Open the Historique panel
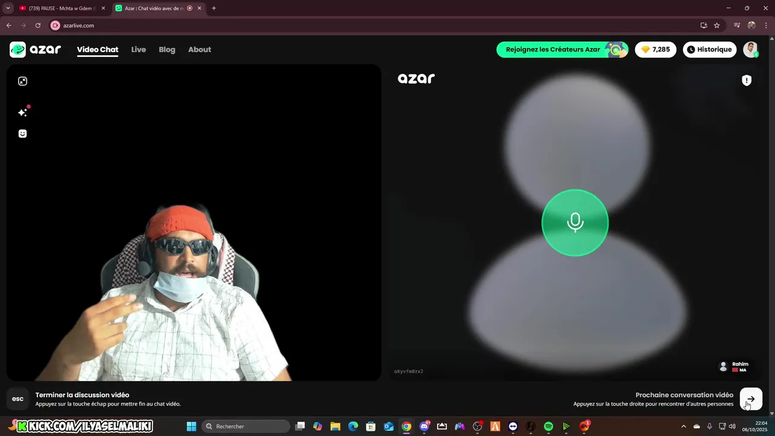Image resolution: width=775 pixels, height=436 pixels. (710, 50)
